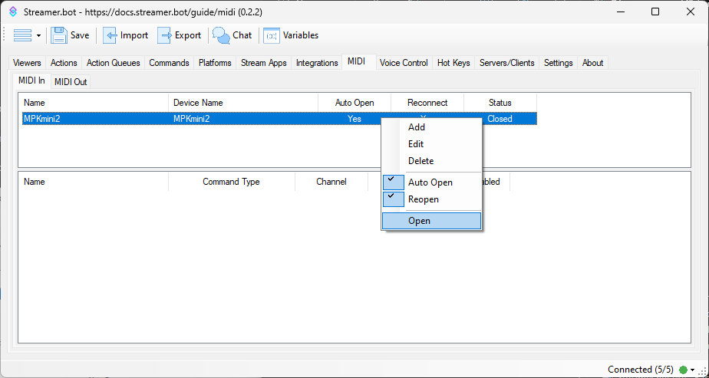
Task: Select Open from the context menu
Action: (x=420, y=221)
